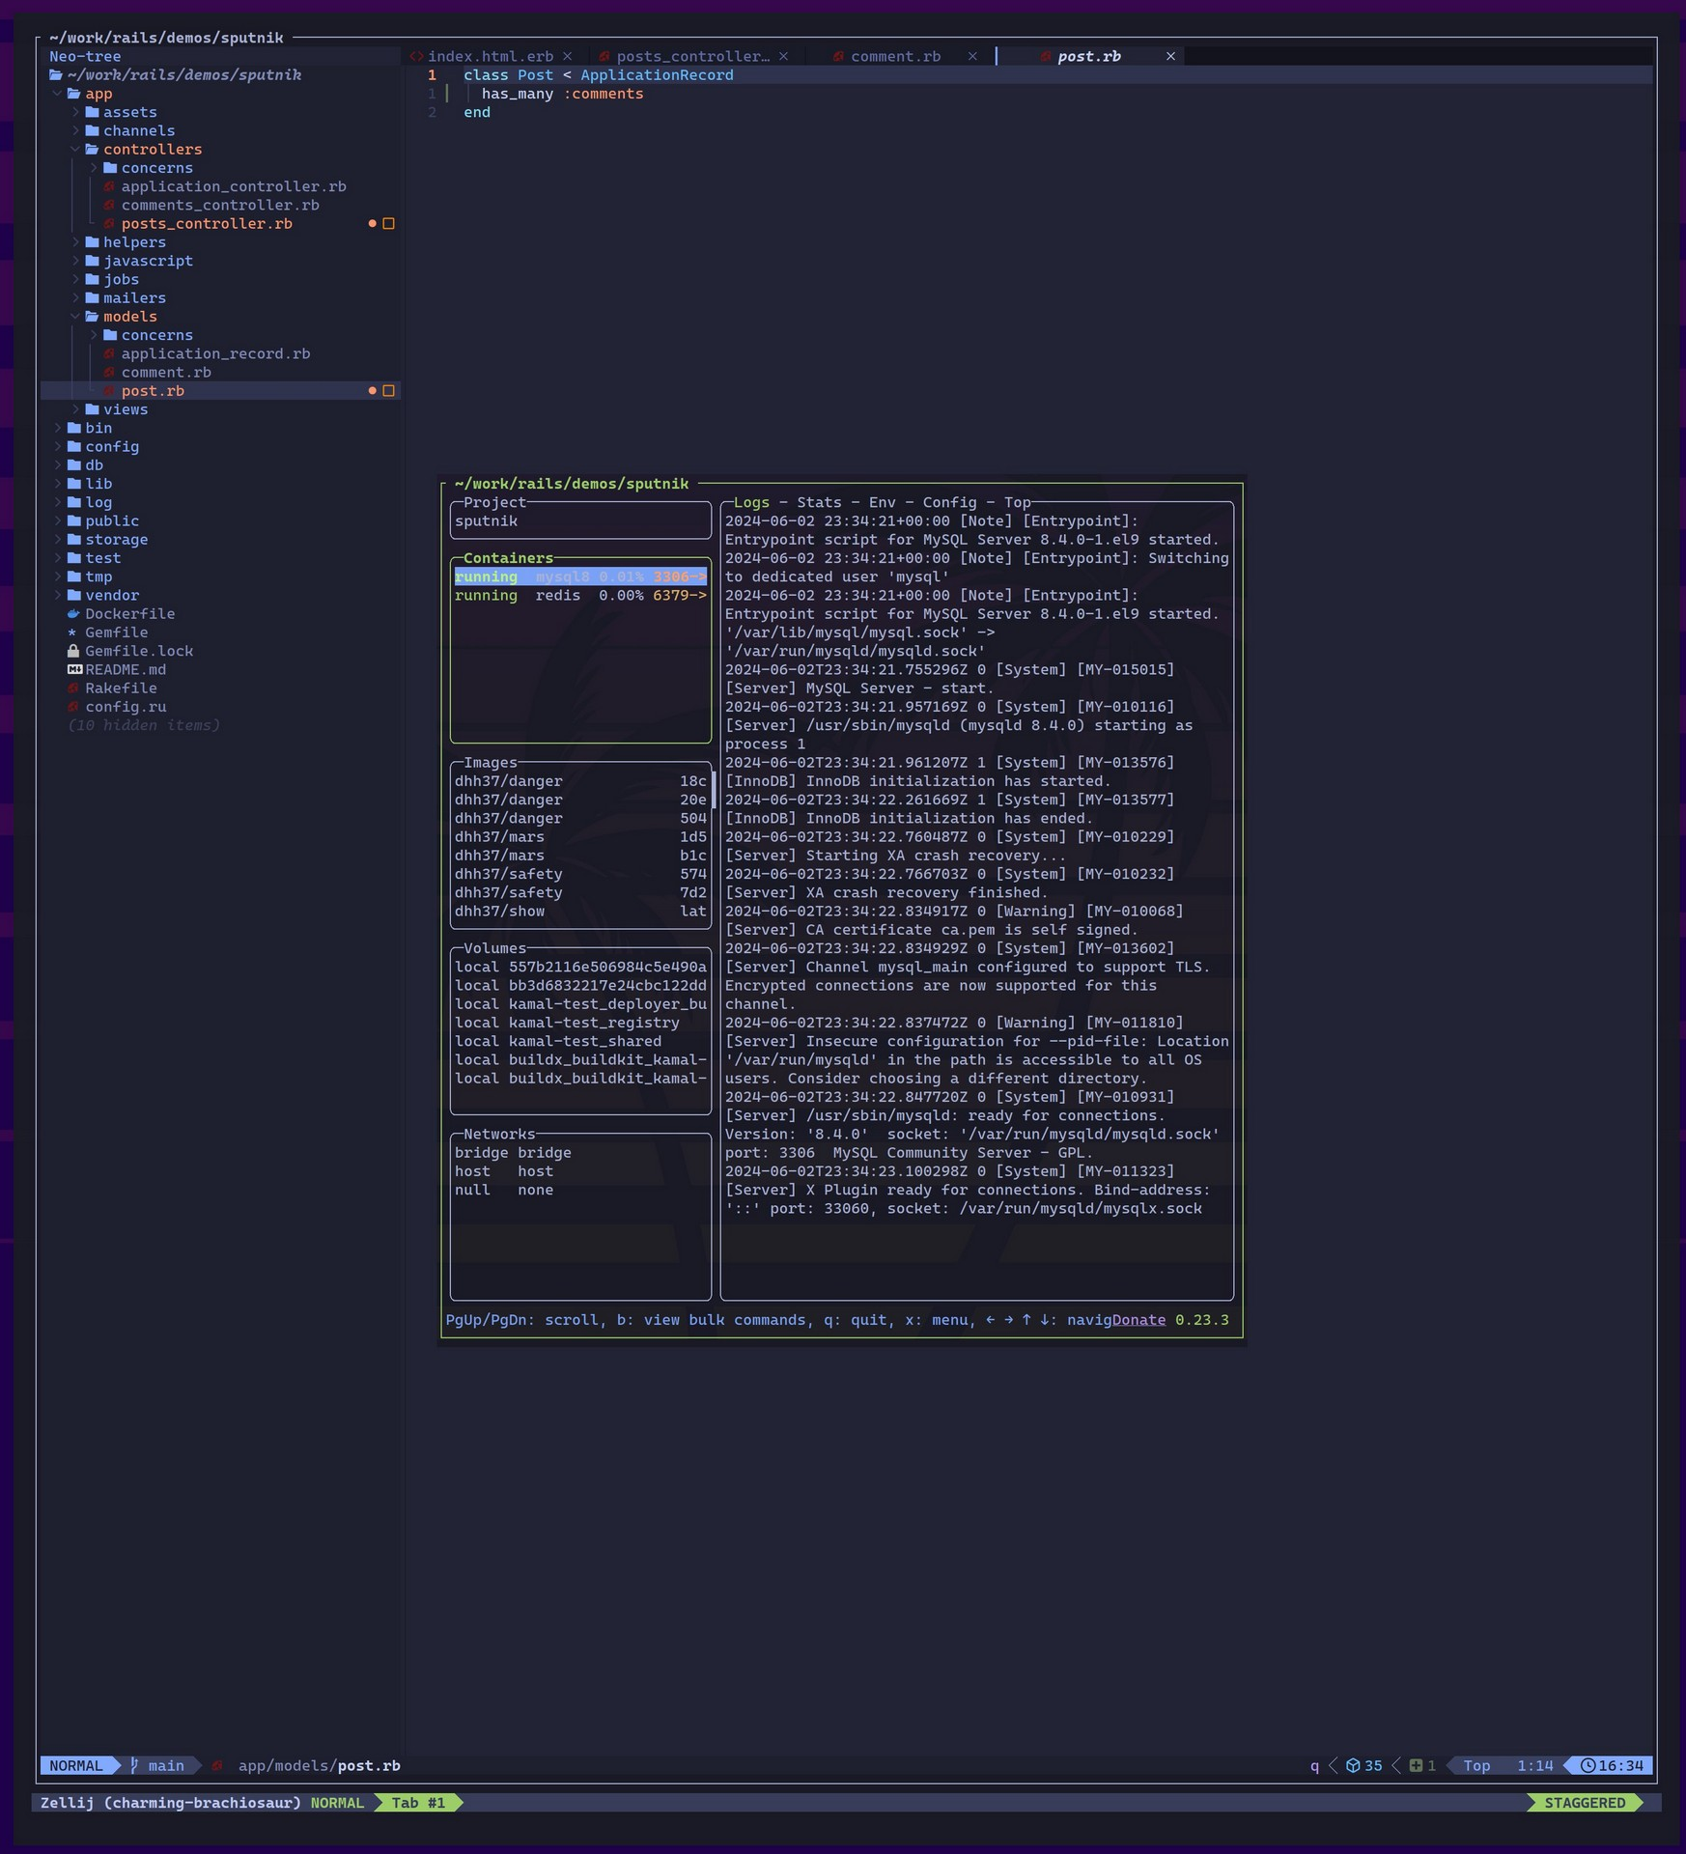Click the README.md markdown icon

click(x=74, y=669)
